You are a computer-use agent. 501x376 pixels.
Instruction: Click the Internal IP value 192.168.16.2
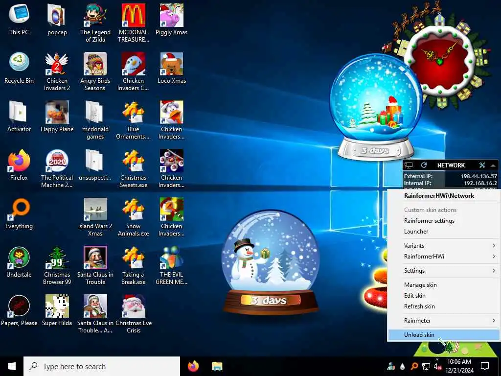[x=480, y=183]
